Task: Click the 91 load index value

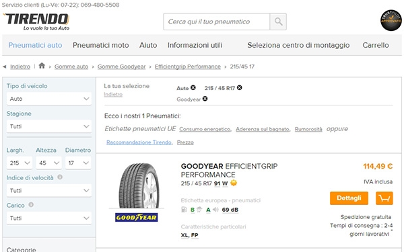Action: pyautogui.click(x=217, y=183)
